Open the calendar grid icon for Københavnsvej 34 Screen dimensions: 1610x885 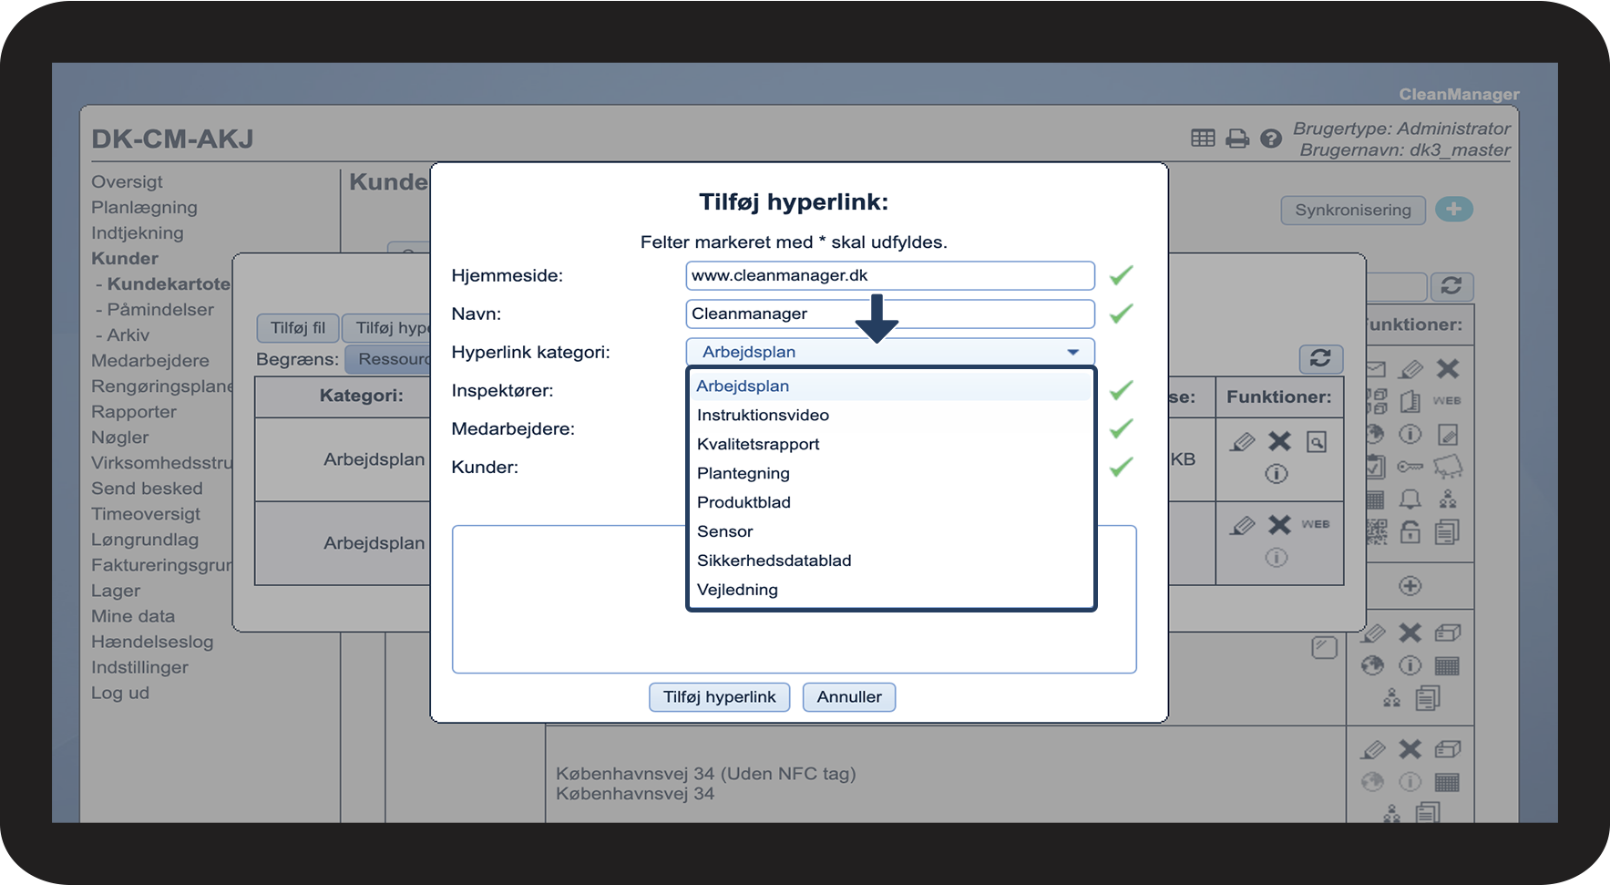[x=1448, y=782]
